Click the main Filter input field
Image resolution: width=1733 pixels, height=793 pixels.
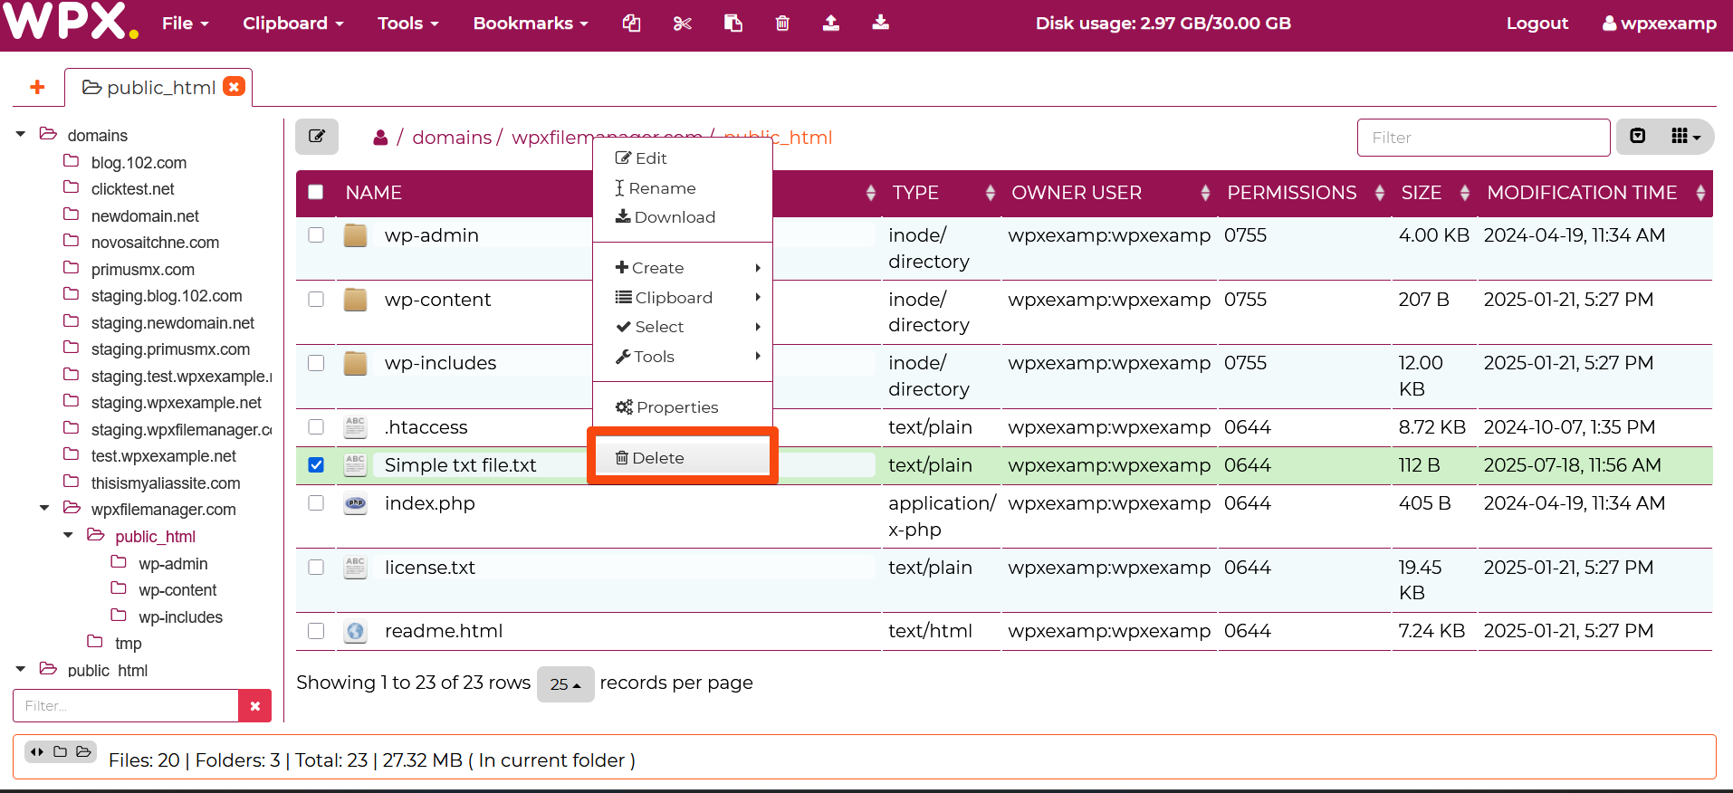(1483, 138)
